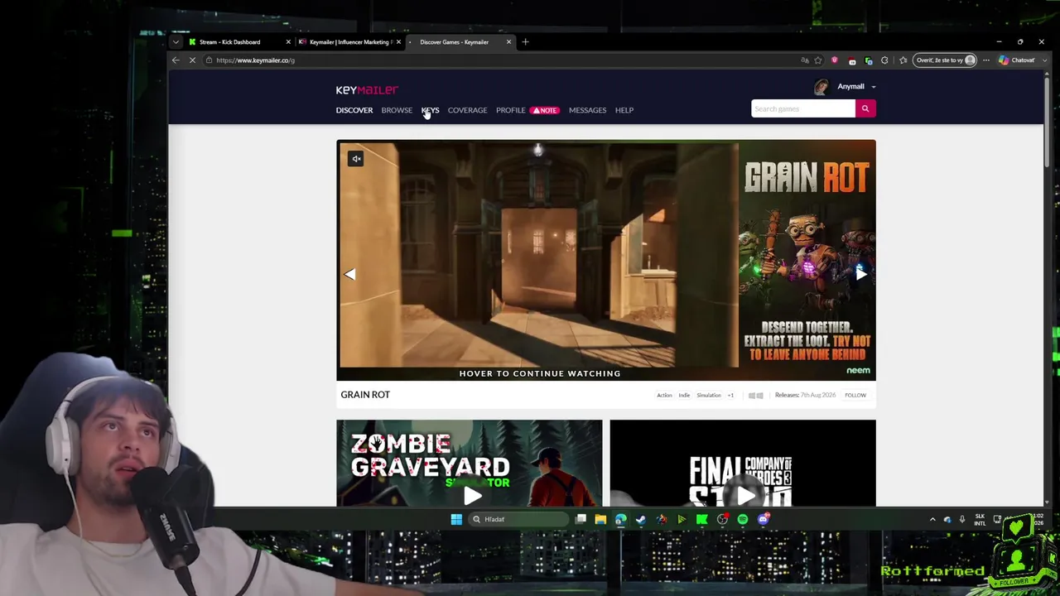Open the Keys menu item
1060x596 pixels.
point(430,110)
